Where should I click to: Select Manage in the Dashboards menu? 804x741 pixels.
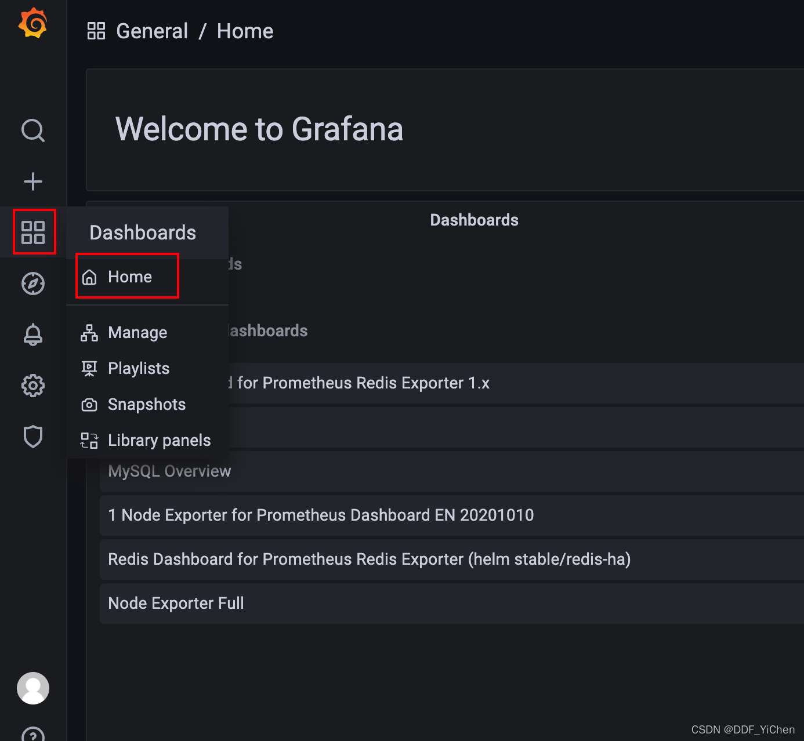click(137, 333)
